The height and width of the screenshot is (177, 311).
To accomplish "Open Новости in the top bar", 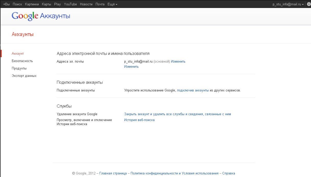I will point(86,4).
